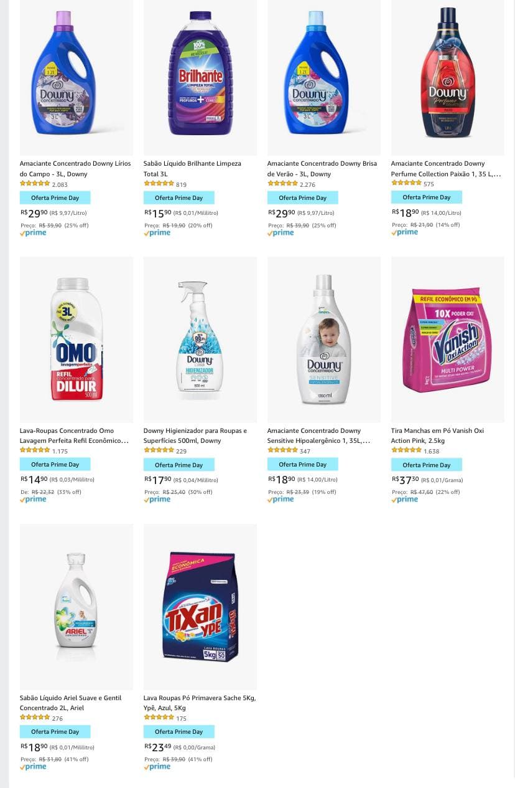Viewport: 515px width, 788px height.
Task: Click the 2.276 reviews count link
Action: coord(307,184)
